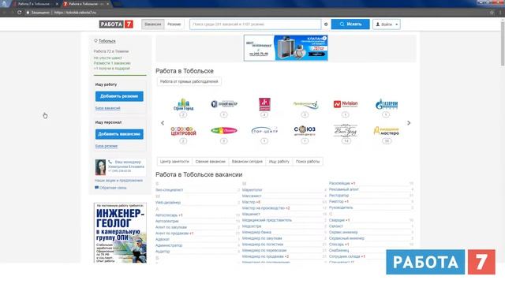Image resolution: width=505 pixels, height=284 pixels.
Task: Open the Строй Город employer logo
Action: coord(183,104)
